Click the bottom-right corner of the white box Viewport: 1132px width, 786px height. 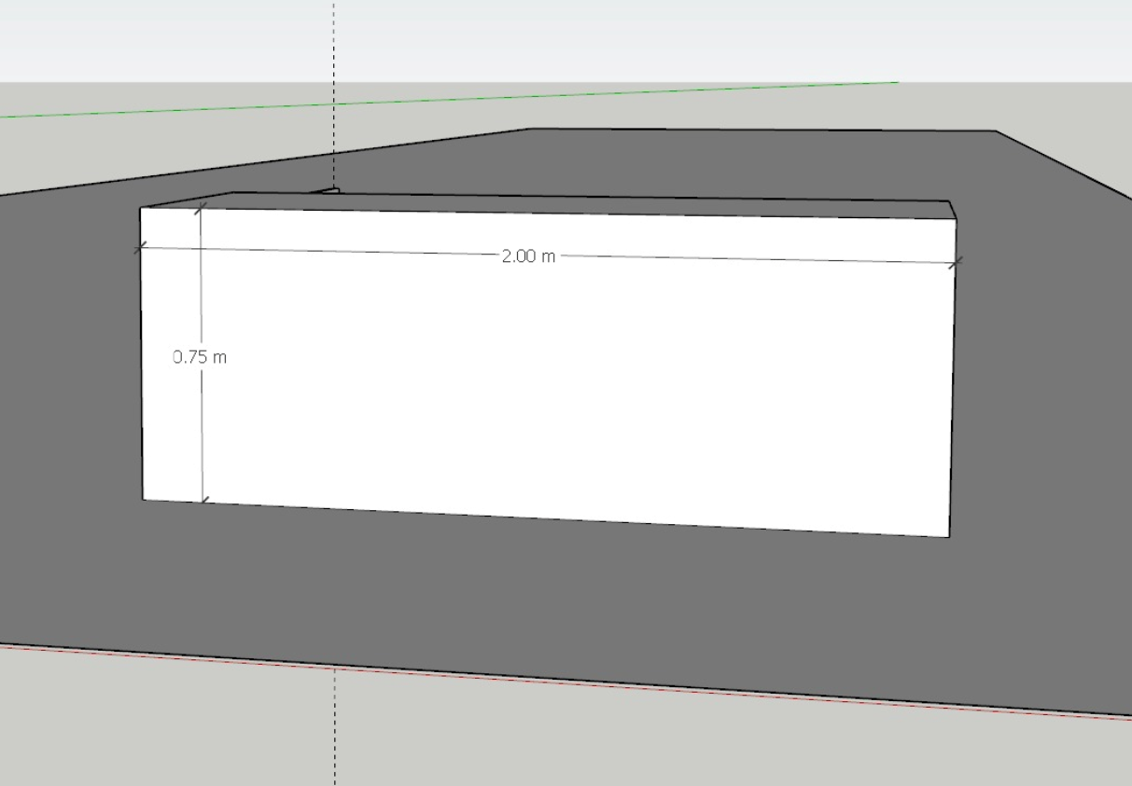(949, 537)
